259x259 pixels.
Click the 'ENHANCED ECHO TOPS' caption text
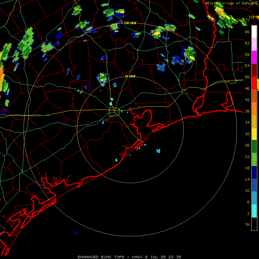click(101, 257)
